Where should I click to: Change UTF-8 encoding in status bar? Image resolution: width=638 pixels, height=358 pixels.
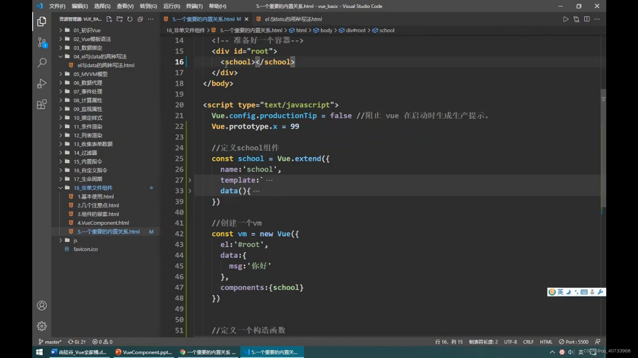510,342
